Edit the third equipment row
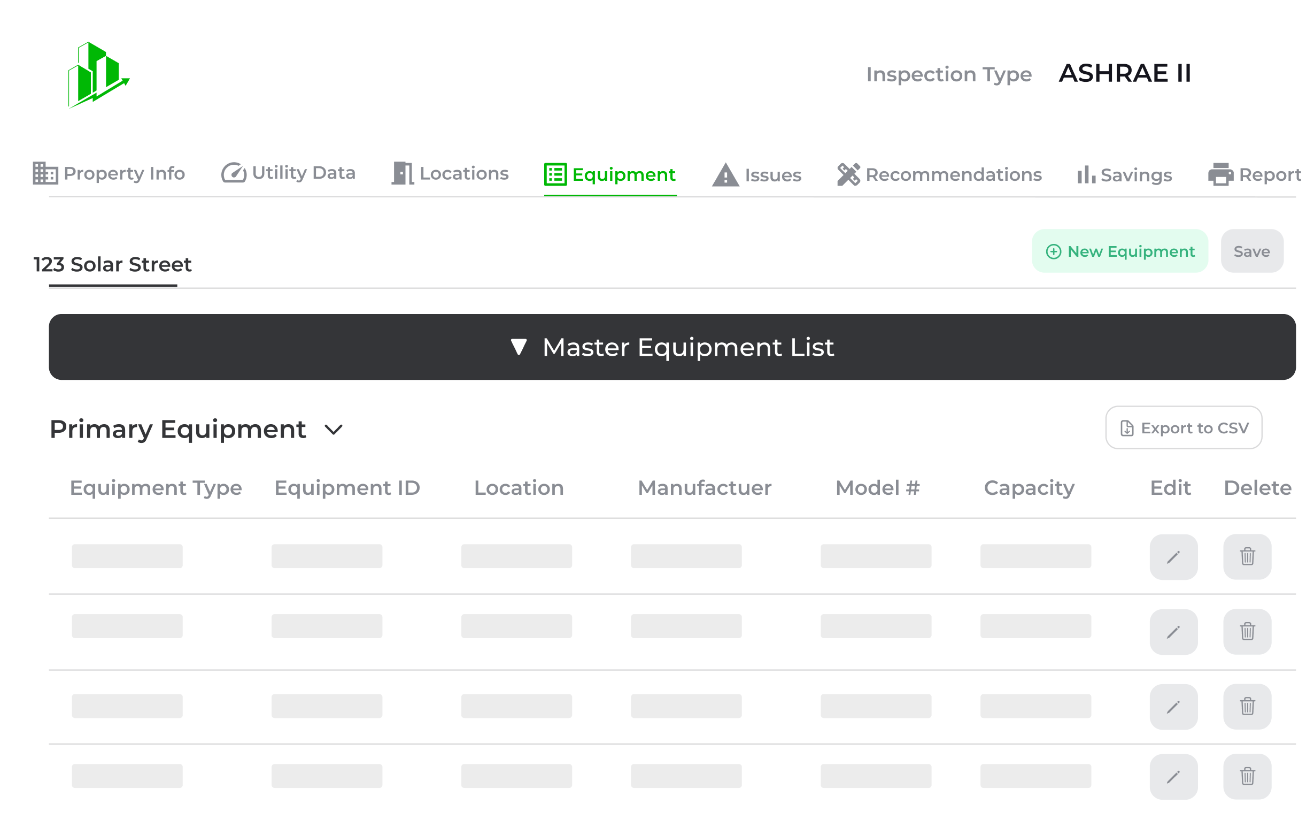The image size is (1314, 827). tap(1173, 706)
